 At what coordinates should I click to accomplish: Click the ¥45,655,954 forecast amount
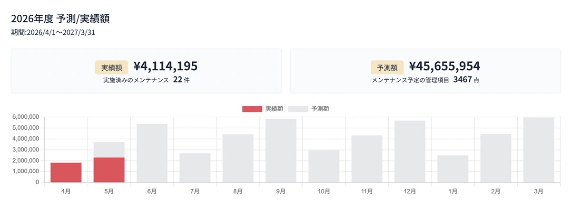click(444, 66)
